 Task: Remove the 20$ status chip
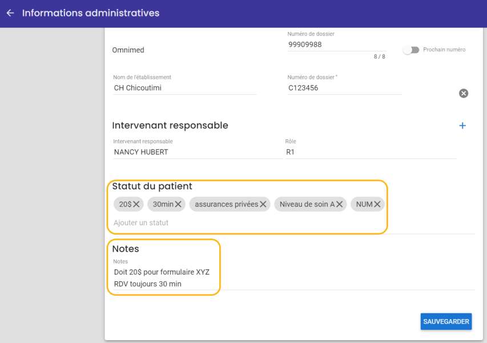[x=136, y=204]
